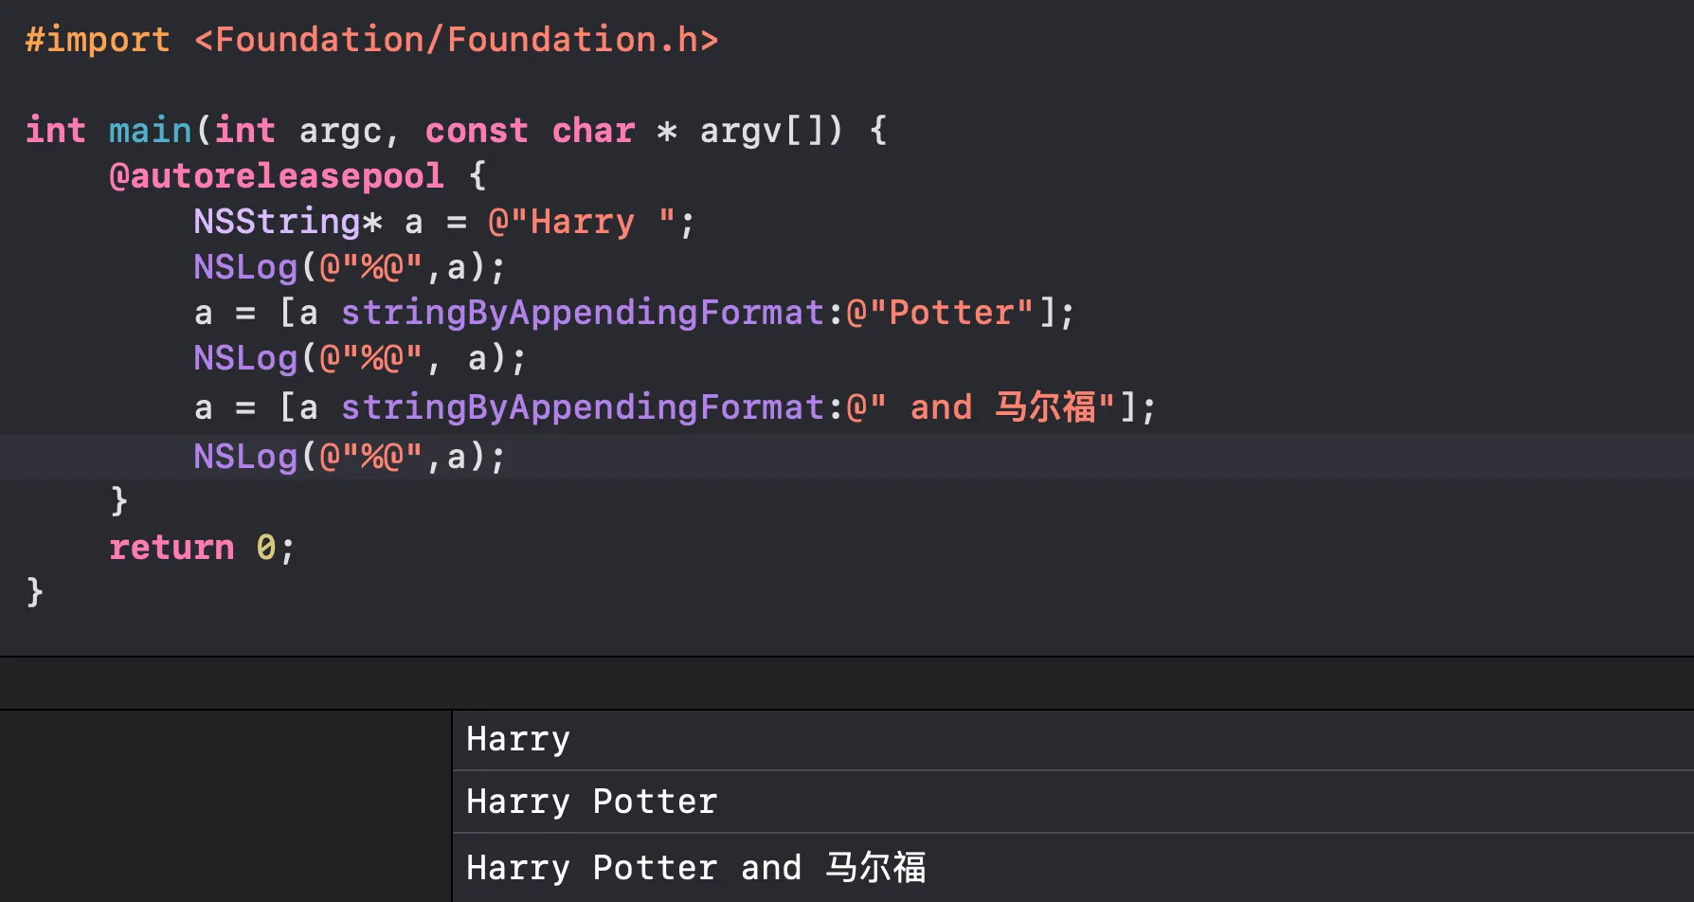Click the return keyword
The height and width of the screenshot is (902, 1694).
coord(171,548)
